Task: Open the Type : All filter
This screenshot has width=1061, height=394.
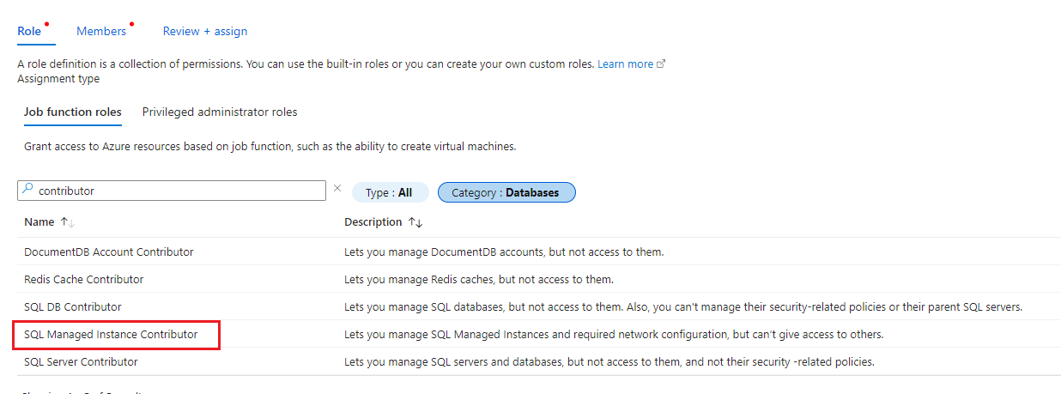Action: coord(390,193)
